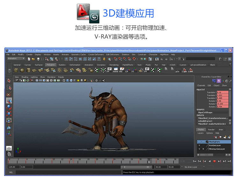239x182 pixels.
Task: Select the Paint Selection tool
Action: point(9,94)
